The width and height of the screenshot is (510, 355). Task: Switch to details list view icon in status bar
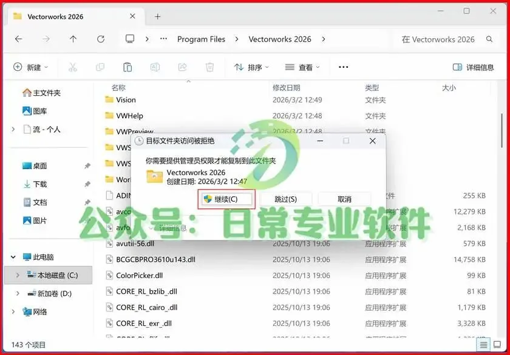click(483, 345)
